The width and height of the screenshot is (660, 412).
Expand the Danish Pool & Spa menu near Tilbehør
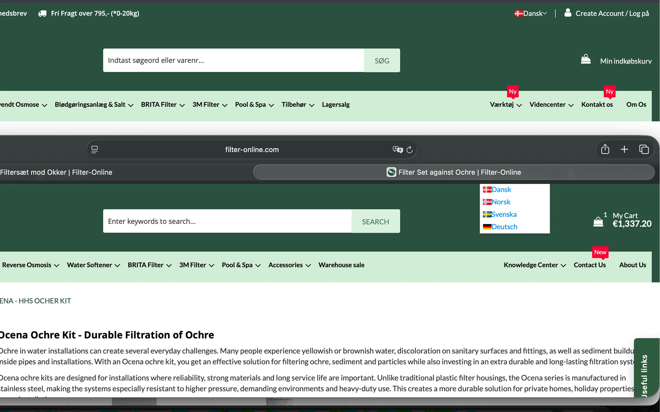255,104
